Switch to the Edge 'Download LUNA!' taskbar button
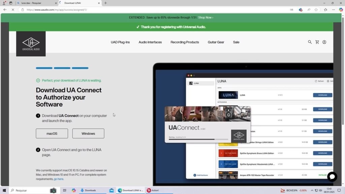345x194 pixels. 130,190
